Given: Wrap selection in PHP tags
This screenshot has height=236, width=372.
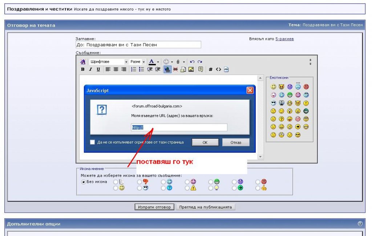Looking at the screenshot, I should (226, 69).
